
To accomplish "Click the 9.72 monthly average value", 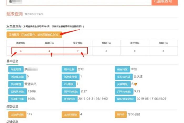I will (137, 91).
